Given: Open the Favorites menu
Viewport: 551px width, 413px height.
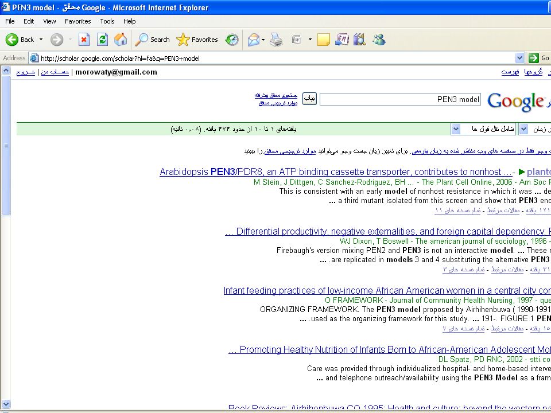Looking at the screenshot, I should 77,21.
